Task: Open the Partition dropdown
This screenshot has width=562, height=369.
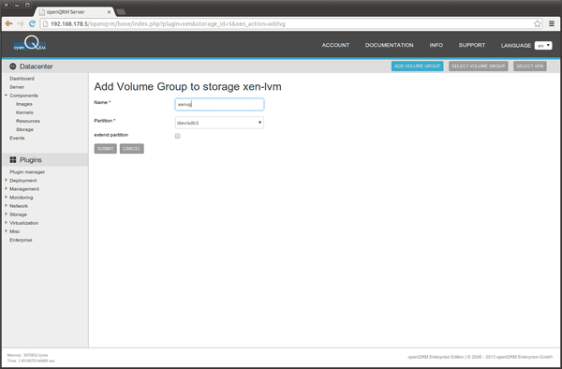Action: coord(219,123)
